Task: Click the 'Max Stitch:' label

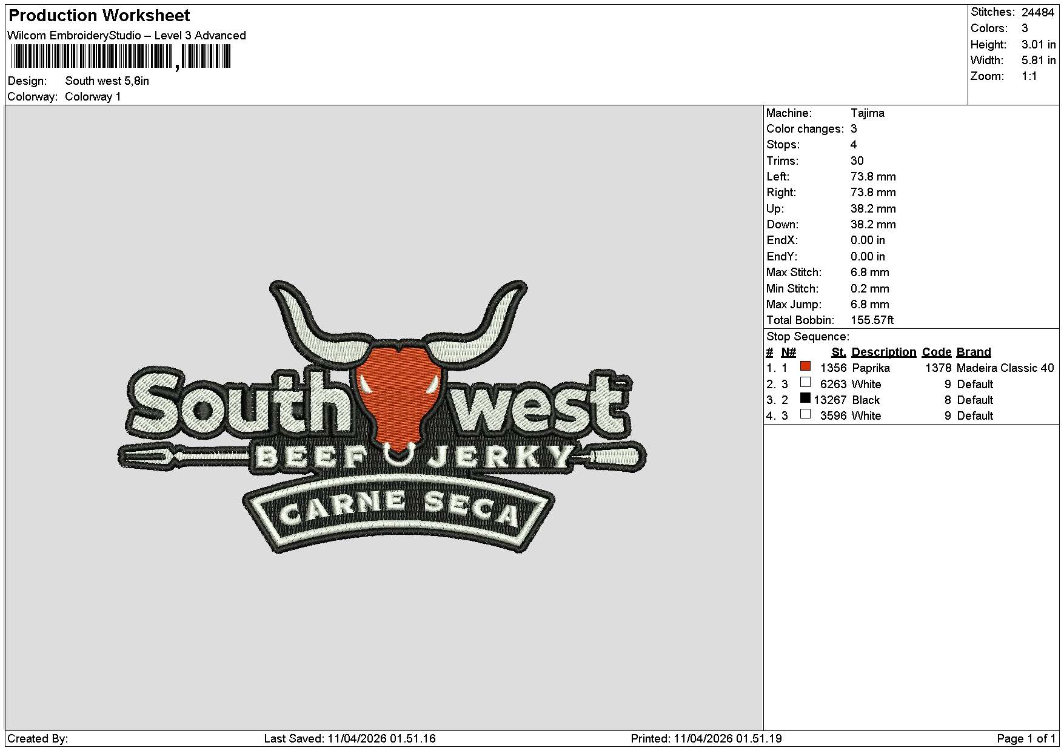Action: click(x=794, y=273)
